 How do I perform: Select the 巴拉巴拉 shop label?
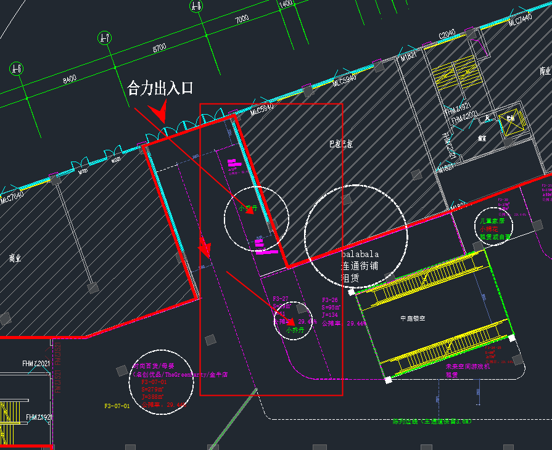point(341,144)
